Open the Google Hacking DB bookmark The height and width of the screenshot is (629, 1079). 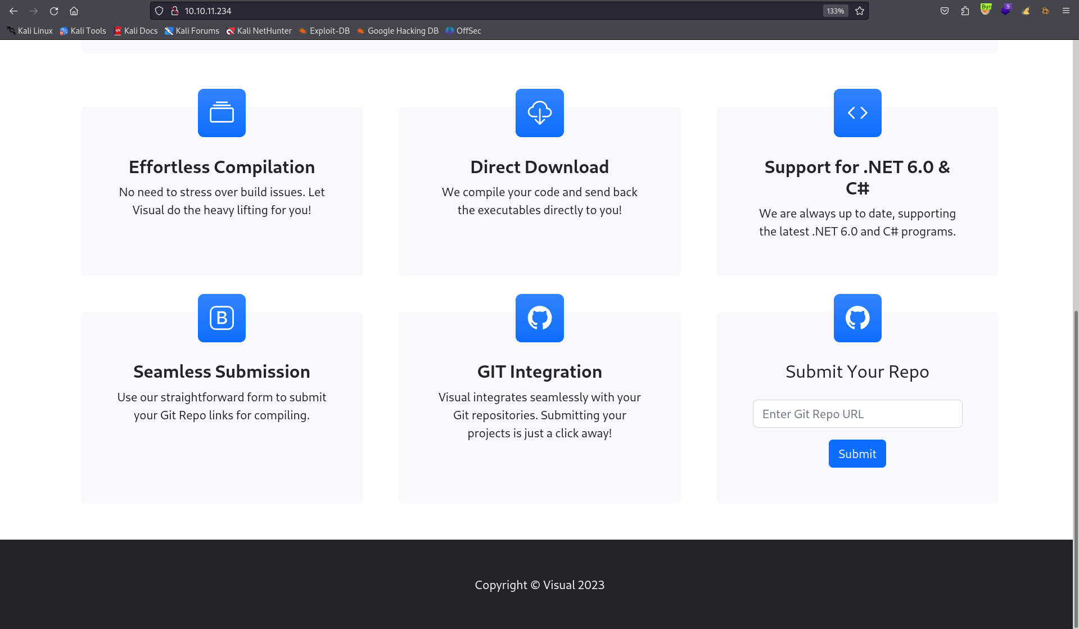point(398,31)
